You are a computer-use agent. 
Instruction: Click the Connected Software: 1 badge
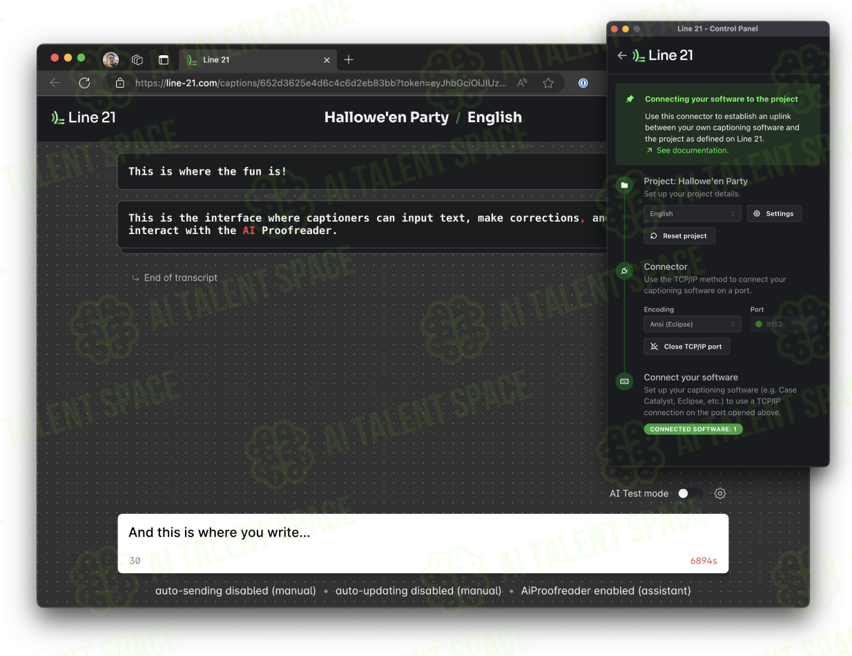click(x=693, y=430)
